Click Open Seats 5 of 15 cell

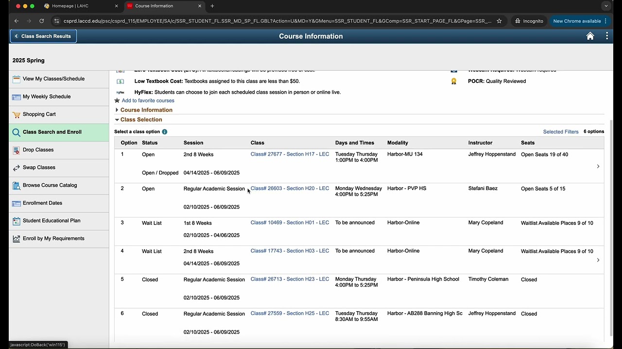tap(543, 189)
